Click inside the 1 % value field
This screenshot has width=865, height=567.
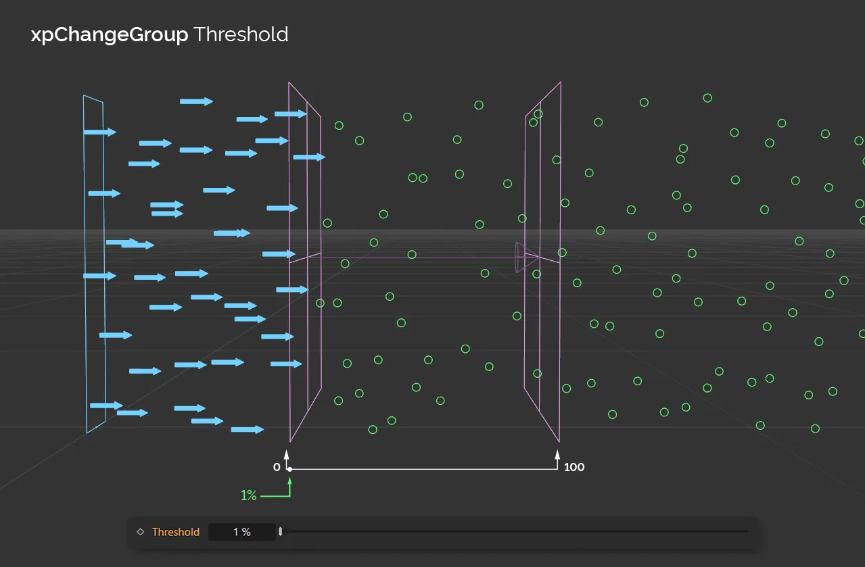pyautogui.click(x=241, y=532)
